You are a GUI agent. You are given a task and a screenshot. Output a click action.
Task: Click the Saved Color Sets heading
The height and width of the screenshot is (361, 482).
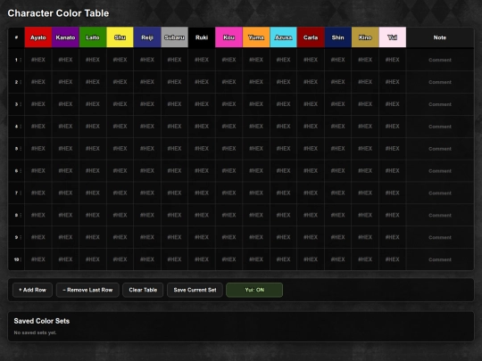click(41, 321)
